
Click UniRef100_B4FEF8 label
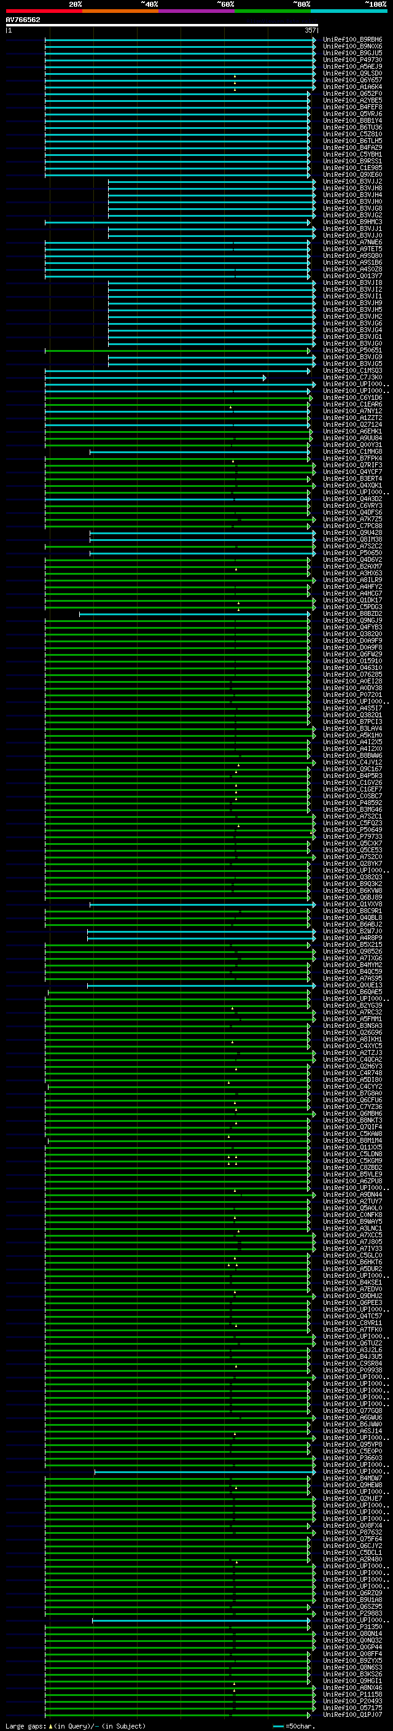coord(352,107)
